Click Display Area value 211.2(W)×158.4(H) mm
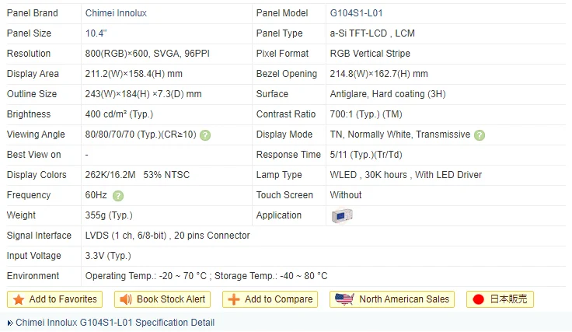This screenshot has width=572, height=332. 134,74
